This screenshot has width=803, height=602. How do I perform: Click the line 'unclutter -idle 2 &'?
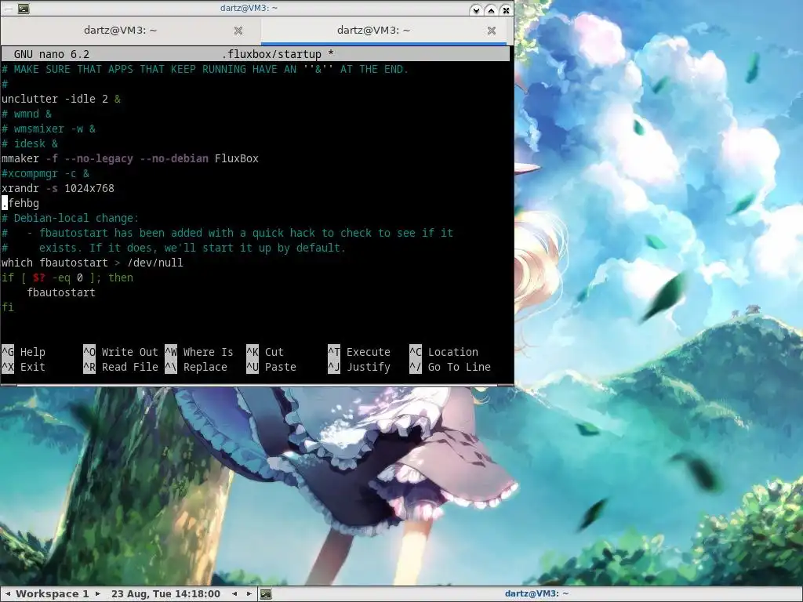tap(61, 99)
